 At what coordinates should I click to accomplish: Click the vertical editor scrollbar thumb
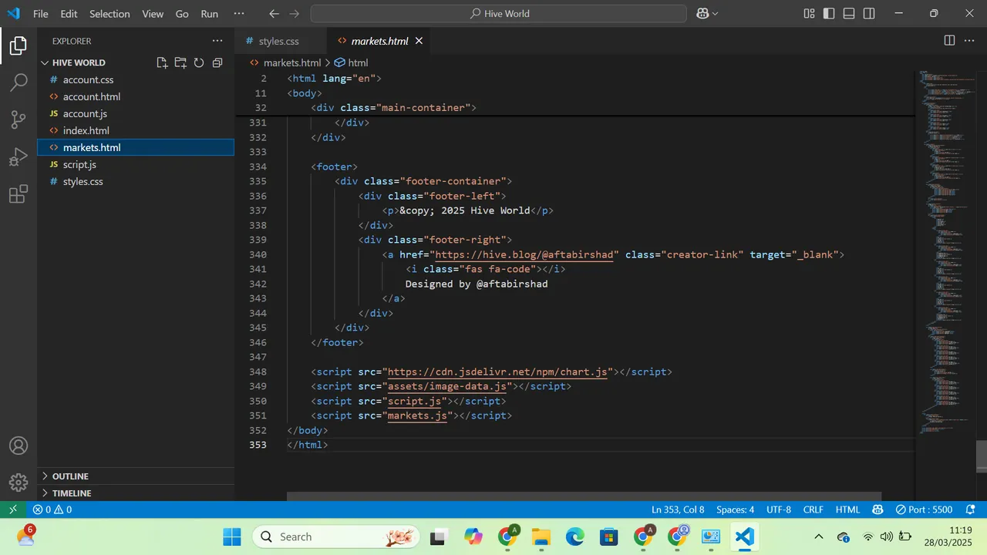[982, 456]
